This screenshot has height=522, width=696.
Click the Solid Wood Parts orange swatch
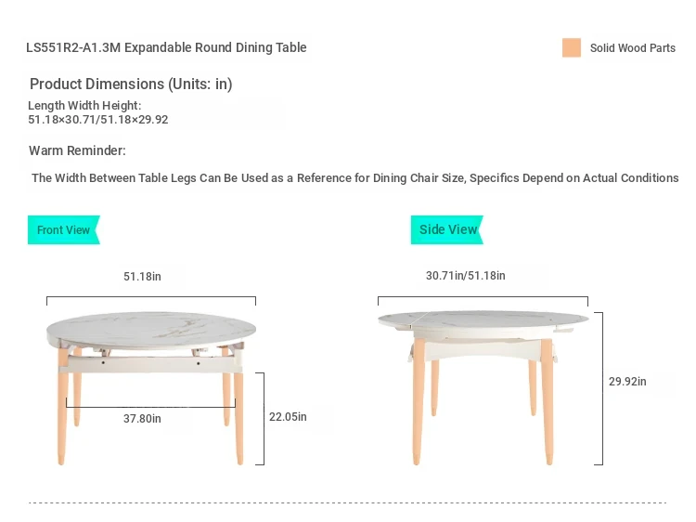(x=572, y=47)
